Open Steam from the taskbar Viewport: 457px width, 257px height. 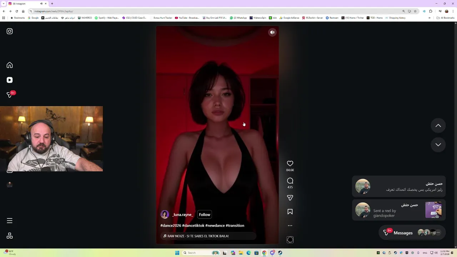(280, 253)
